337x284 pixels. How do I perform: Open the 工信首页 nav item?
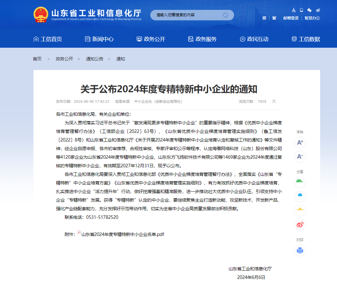51,39
